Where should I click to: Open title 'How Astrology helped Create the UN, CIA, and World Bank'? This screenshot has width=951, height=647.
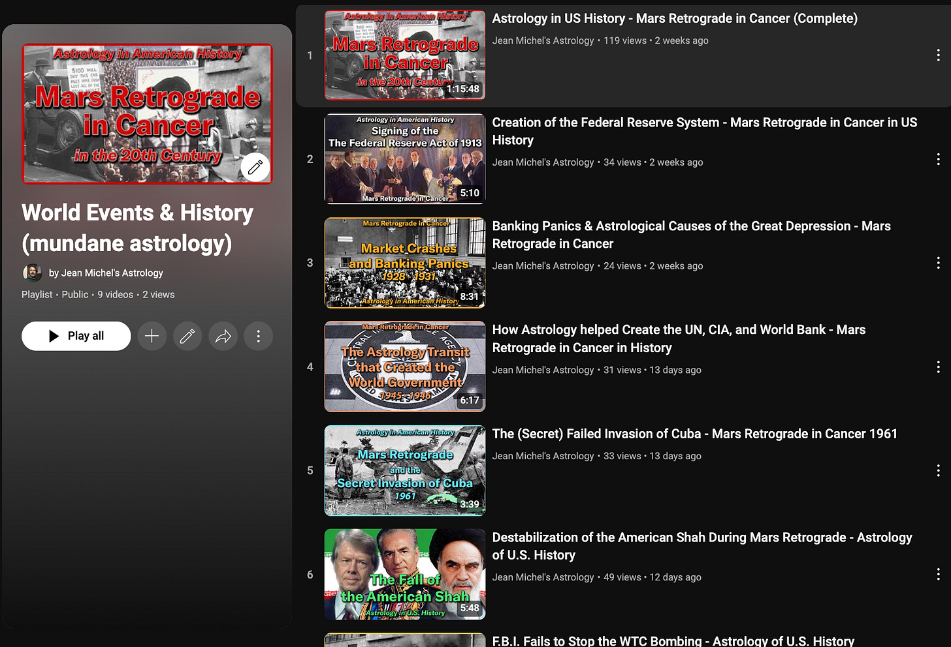[679, 339]
